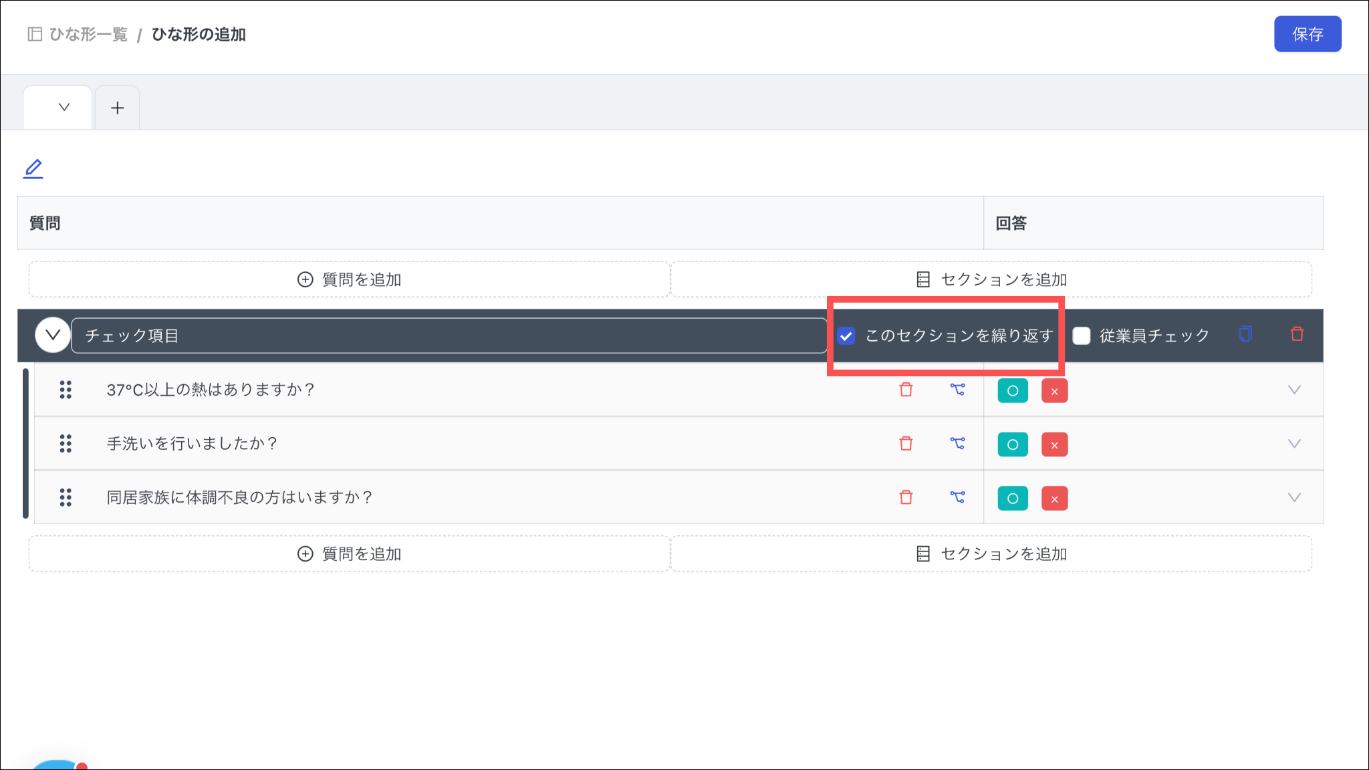
Task: Go back to ひな形一覧 breadcrumb link
Action: pyautogui.click(x=88, y=34)
